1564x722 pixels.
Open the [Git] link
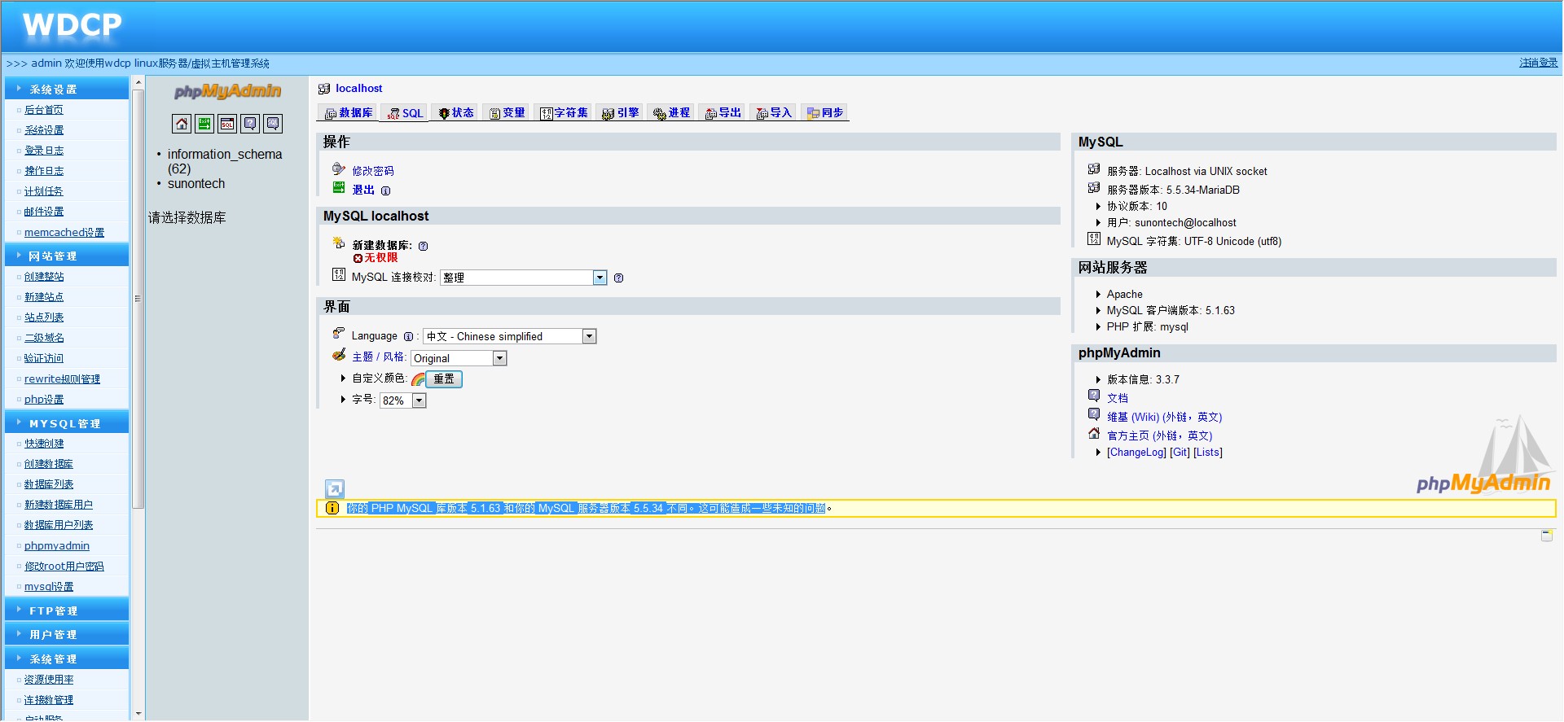pyautogui.click(x=1180, y=453)
